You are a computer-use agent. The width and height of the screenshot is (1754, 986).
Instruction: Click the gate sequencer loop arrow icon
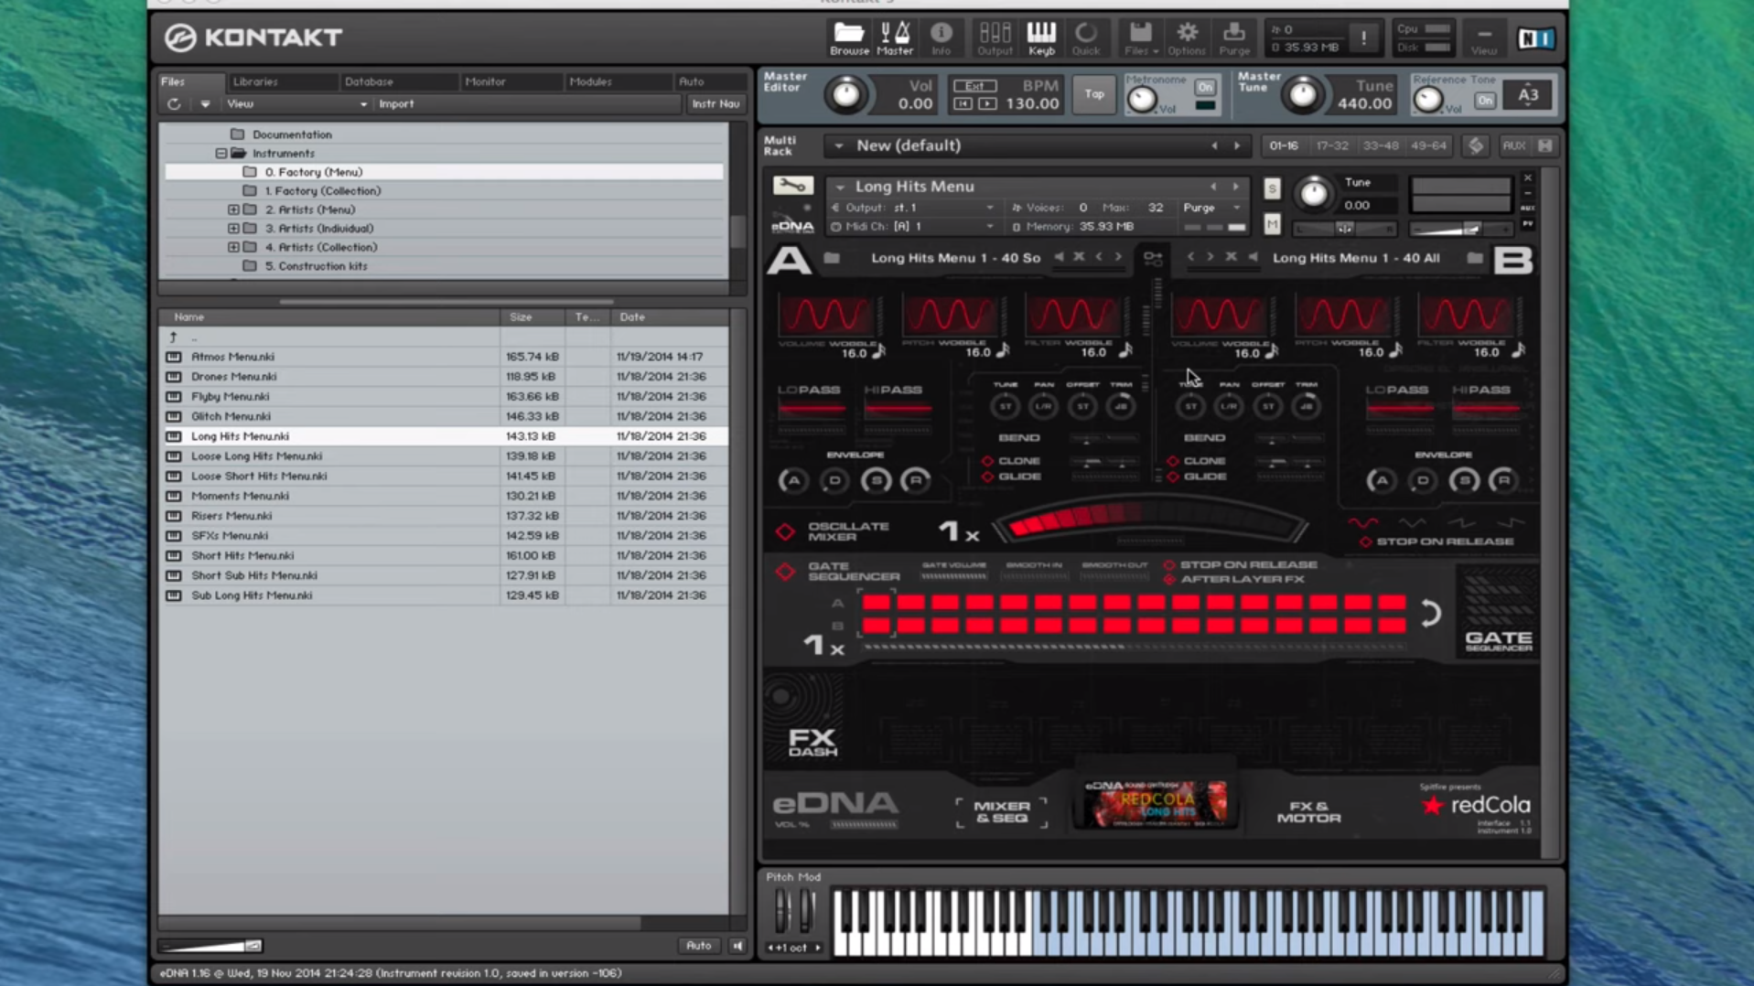(x=1430, y=614)
